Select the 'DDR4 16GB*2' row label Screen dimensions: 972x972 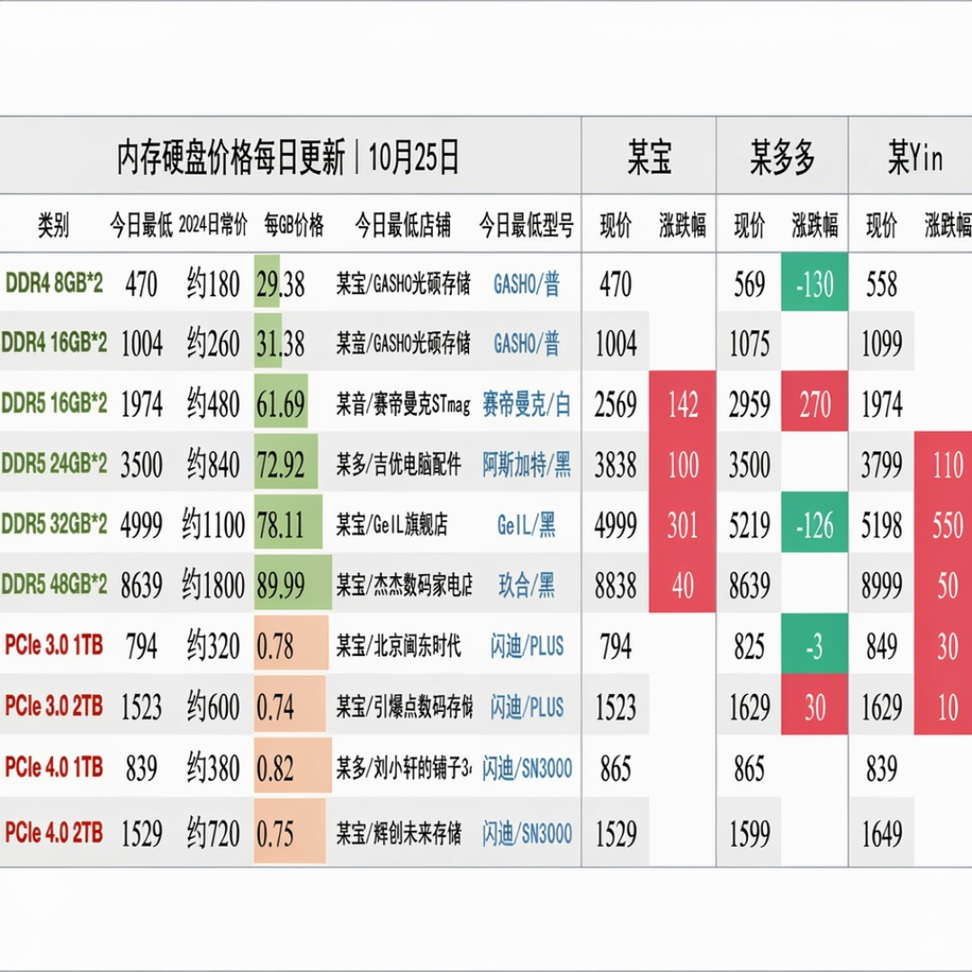coord(55,343)
